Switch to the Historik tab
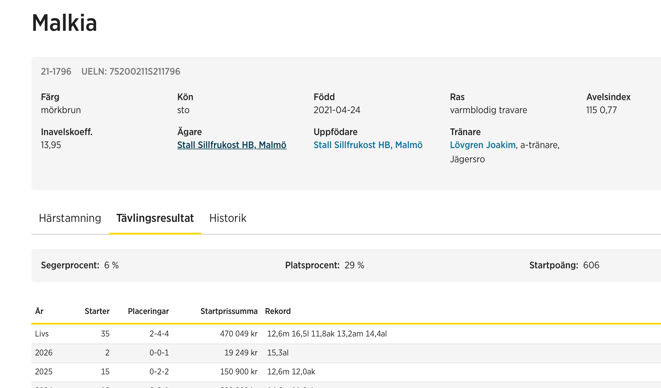Screen dimensions: 661x388 point(228,218)
